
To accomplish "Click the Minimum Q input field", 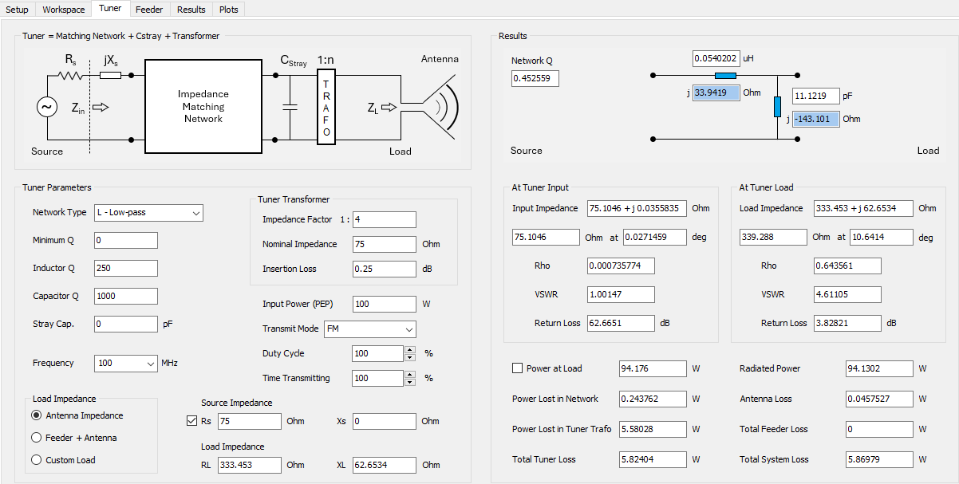I will (x=126, y=241).
